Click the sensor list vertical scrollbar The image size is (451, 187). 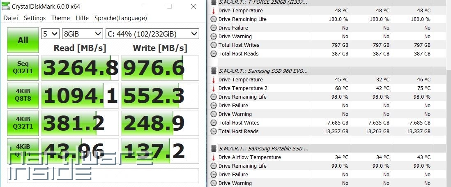pos(448,103)
